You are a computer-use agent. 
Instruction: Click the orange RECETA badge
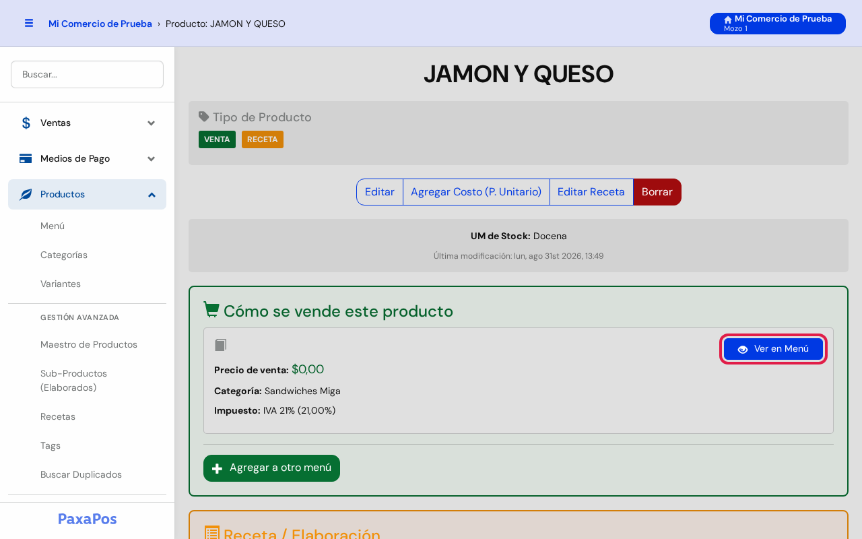point(263,139)
